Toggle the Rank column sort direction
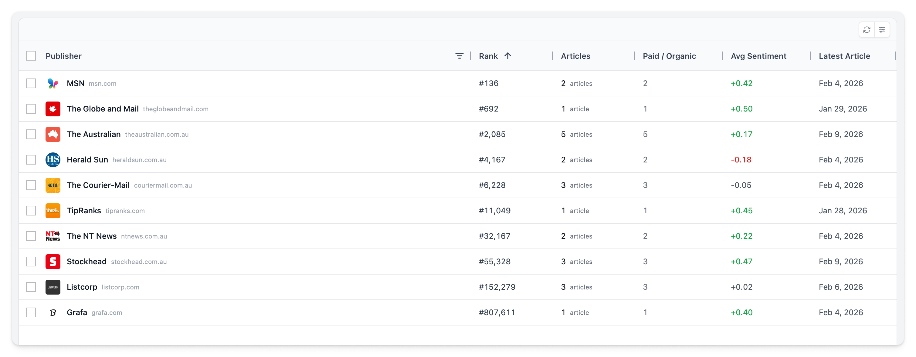 click(x=508, y=56)
